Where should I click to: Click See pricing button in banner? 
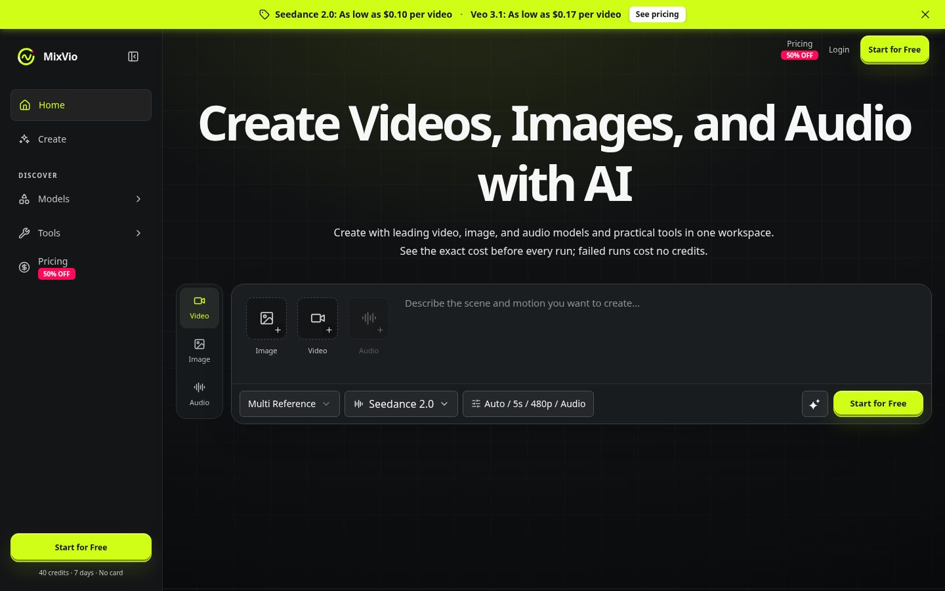(657, 14)
